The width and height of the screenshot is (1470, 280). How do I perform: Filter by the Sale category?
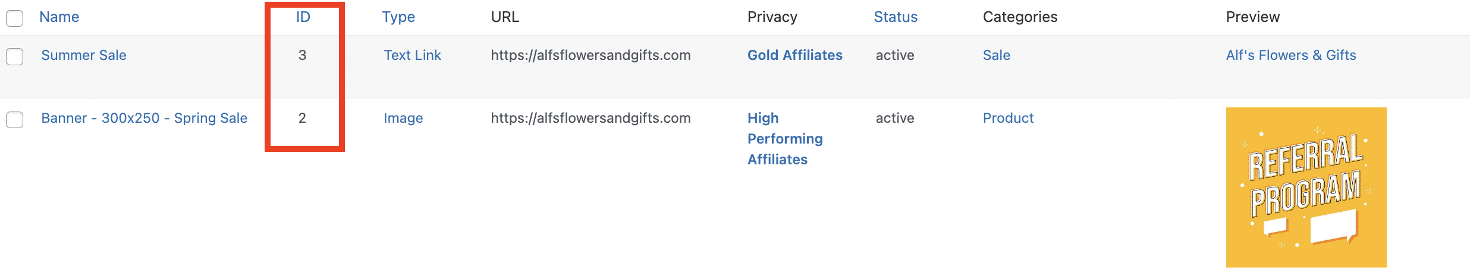(x=997, y=55)
